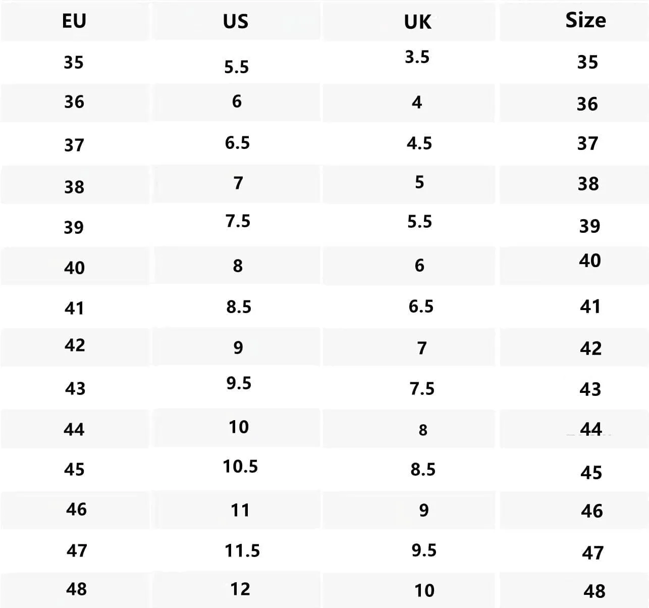Click the US column header
The width and height of the screenshot is (649, 608).
pos(236,21)
